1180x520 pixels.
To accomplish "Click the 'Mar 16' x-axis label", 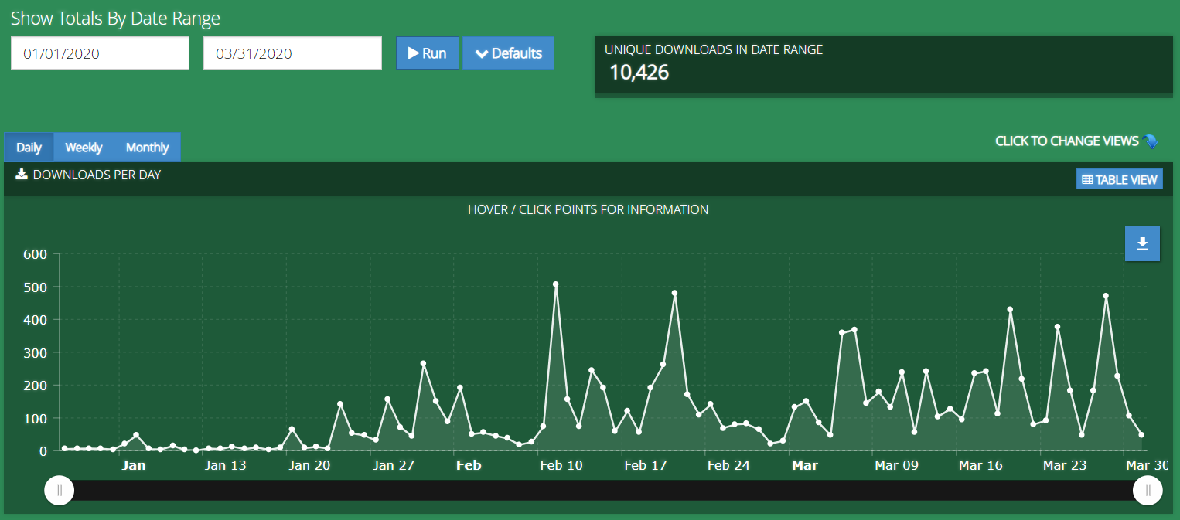I will (x=980, y=465).
